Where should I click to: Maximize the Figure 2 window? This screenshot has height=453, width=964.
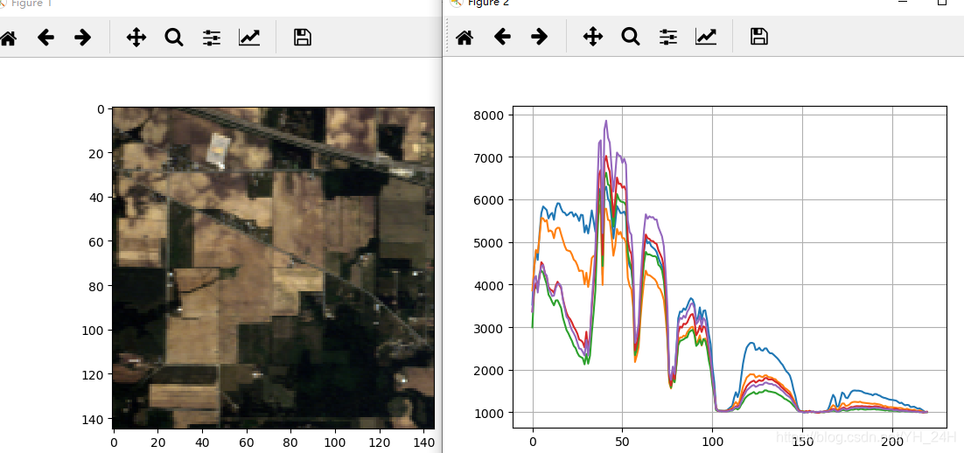[x=941, y=3]
